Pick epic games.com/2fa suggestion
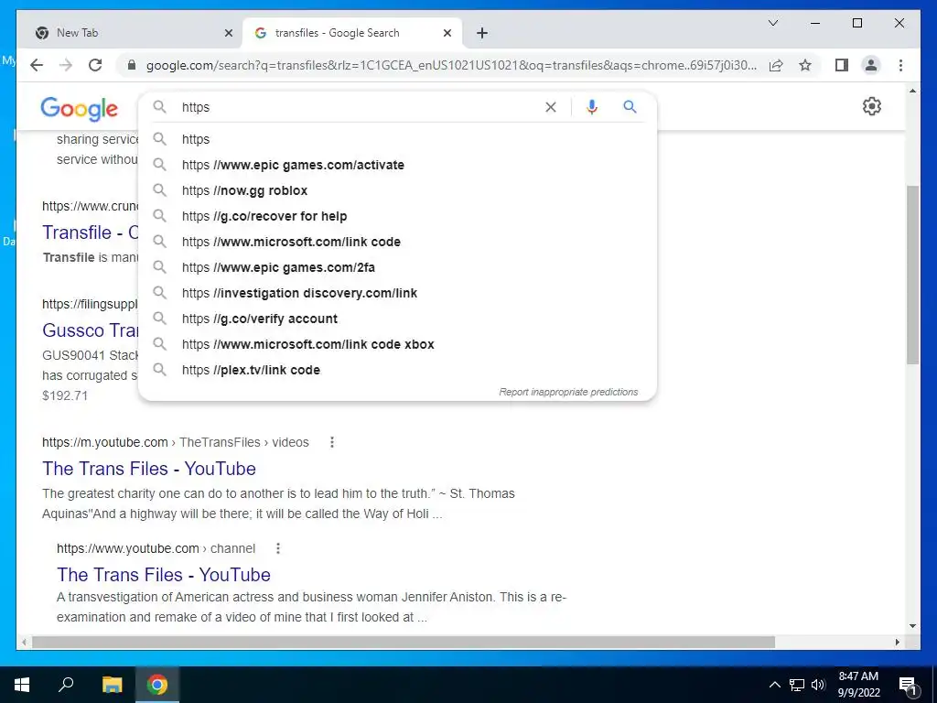Screen dimensions: 937x703 (397, 268)
